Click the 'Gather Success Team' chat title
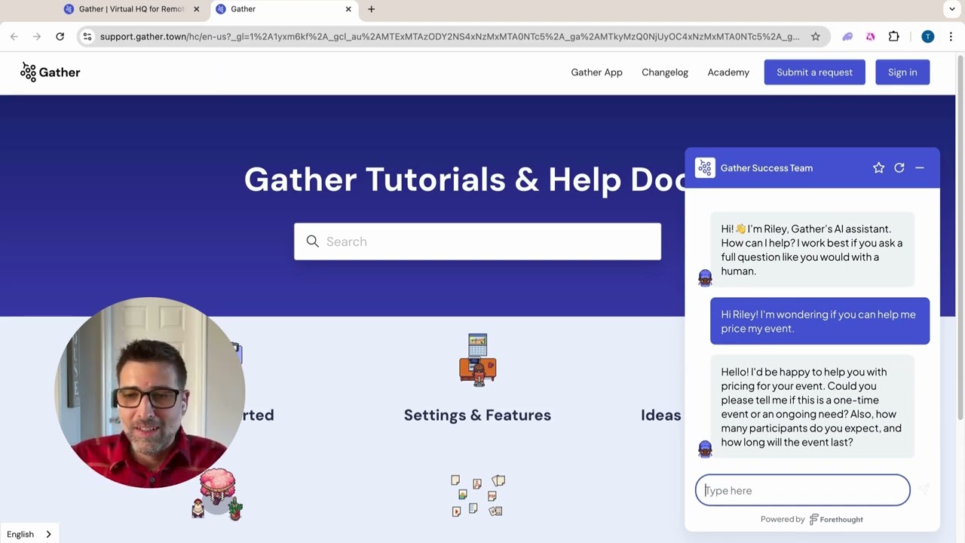The height and width of the screenshot is (543, 965). tap(767, 168)
